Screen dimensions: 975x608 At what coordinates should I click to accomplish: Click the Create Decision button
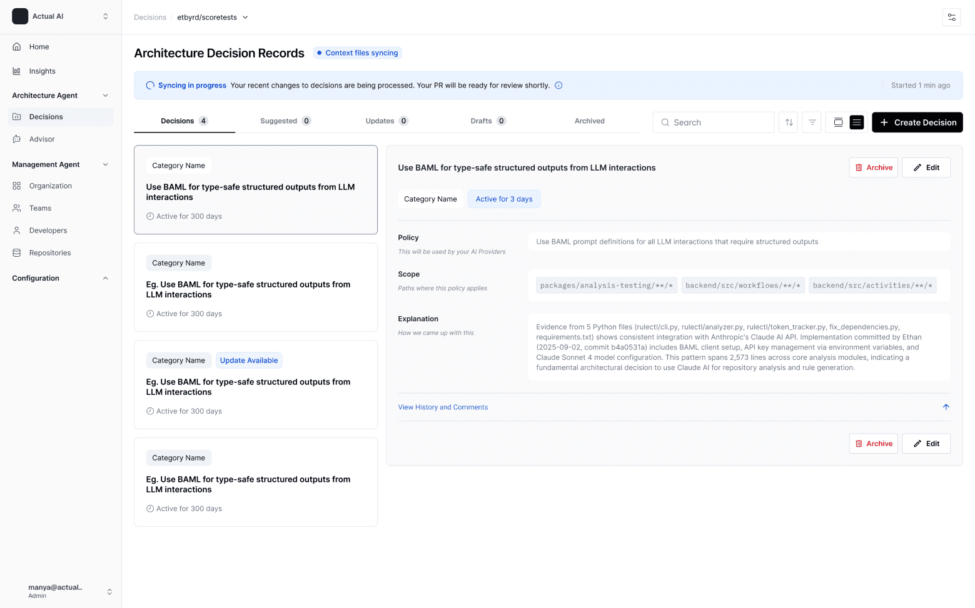917,122
